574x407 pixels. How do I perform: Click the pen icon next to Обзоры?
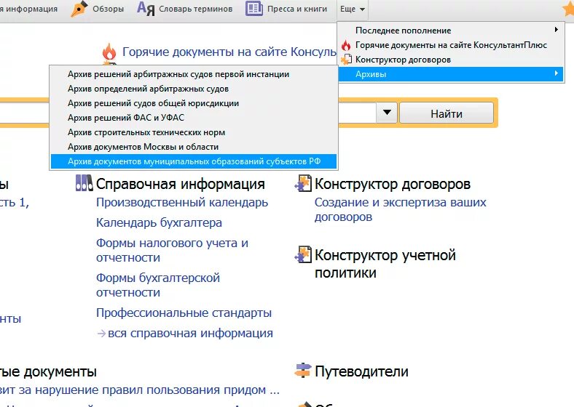point(79,9)
